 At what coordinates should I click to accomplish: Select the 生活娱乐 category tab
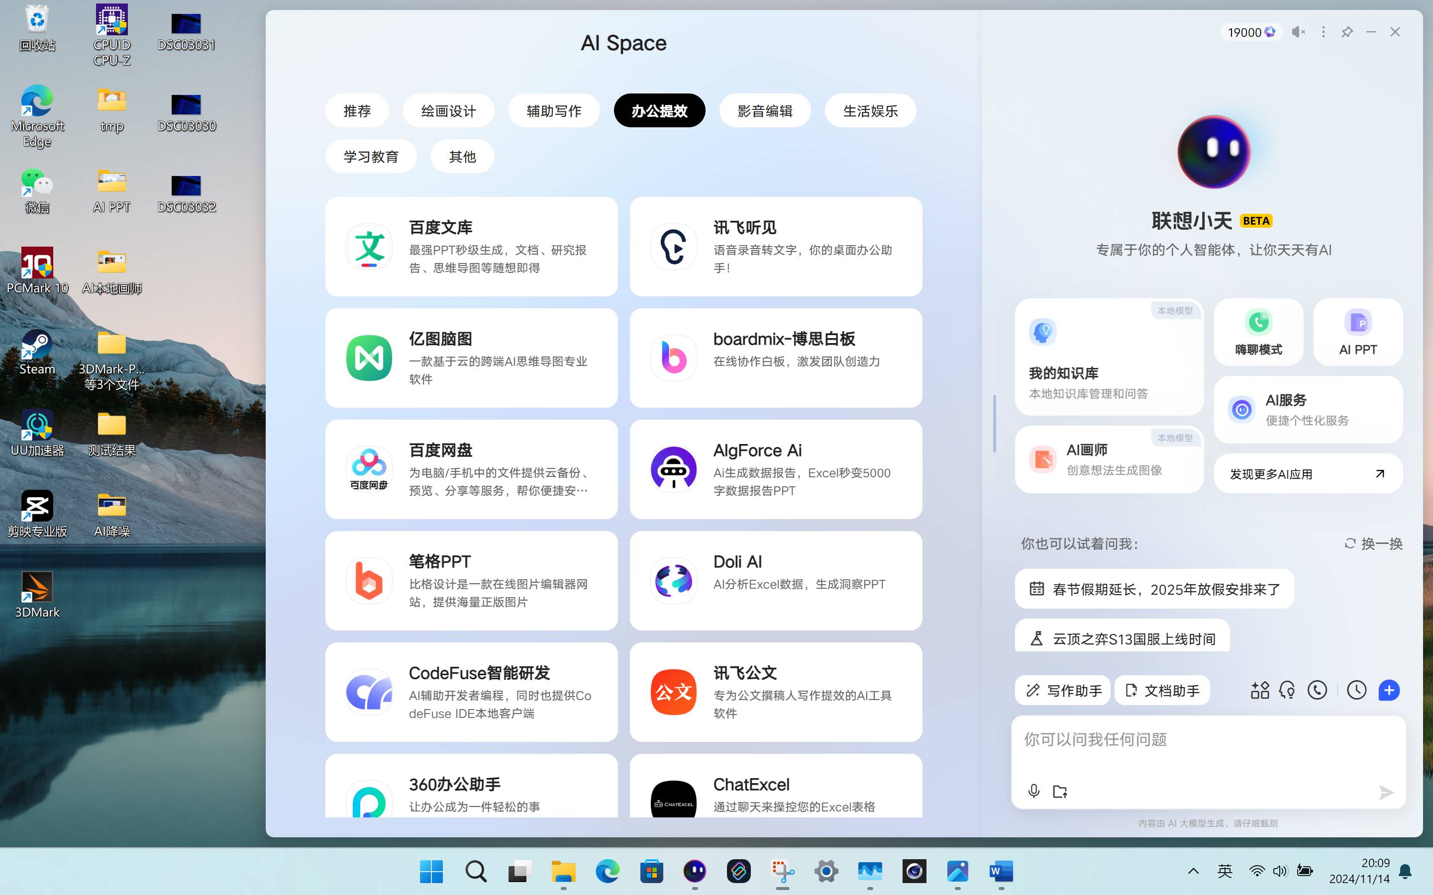click(x=870, y=111)
